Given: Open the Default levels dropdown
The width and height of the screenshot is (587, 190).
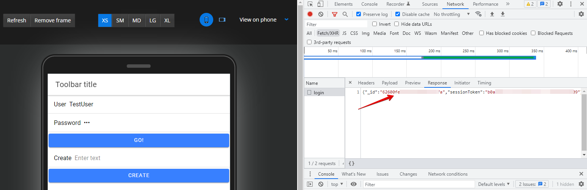Looking at the screenshot, I should 494,184.
